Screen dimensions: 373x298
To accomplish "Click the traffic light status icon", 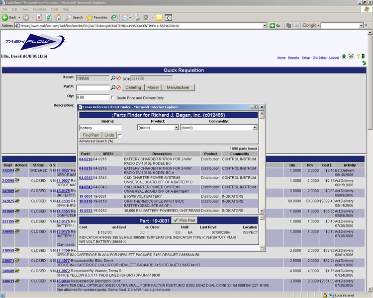I will pyautogui.click(x=363, y=56).
